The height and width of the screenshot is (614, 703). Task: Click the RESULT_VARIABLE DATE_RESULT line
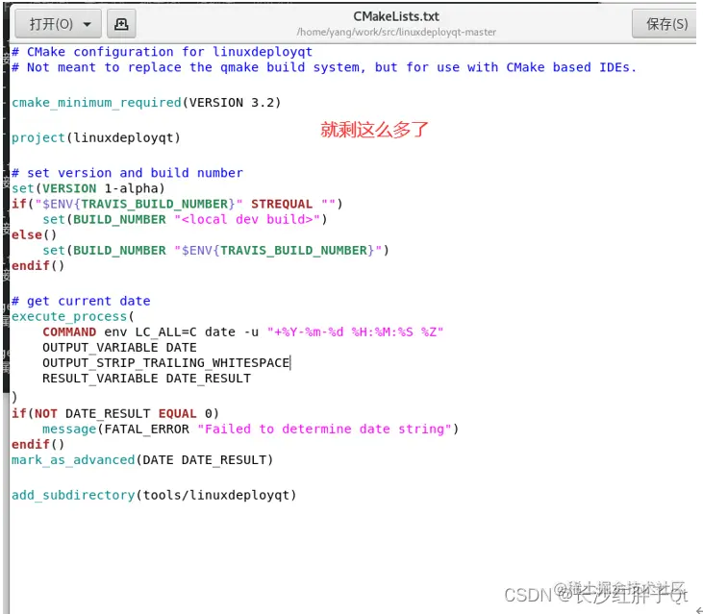tap(146, 379)
